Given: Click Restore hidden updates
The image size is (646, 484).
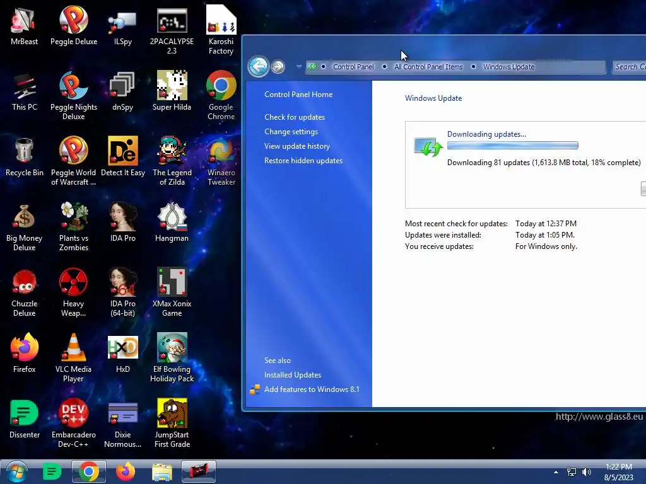Looking at the screenshot, I should (303, 161).
